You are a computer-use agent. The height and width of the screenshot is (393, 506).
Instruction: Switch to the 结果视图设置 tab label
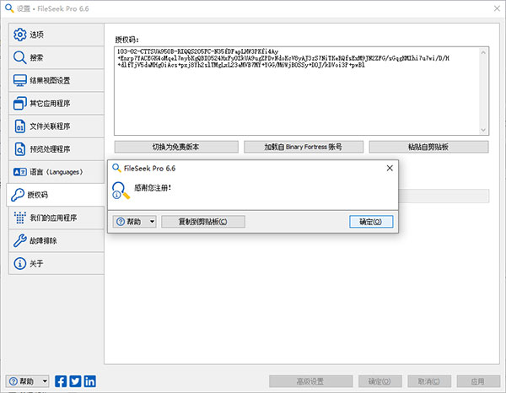50,80
